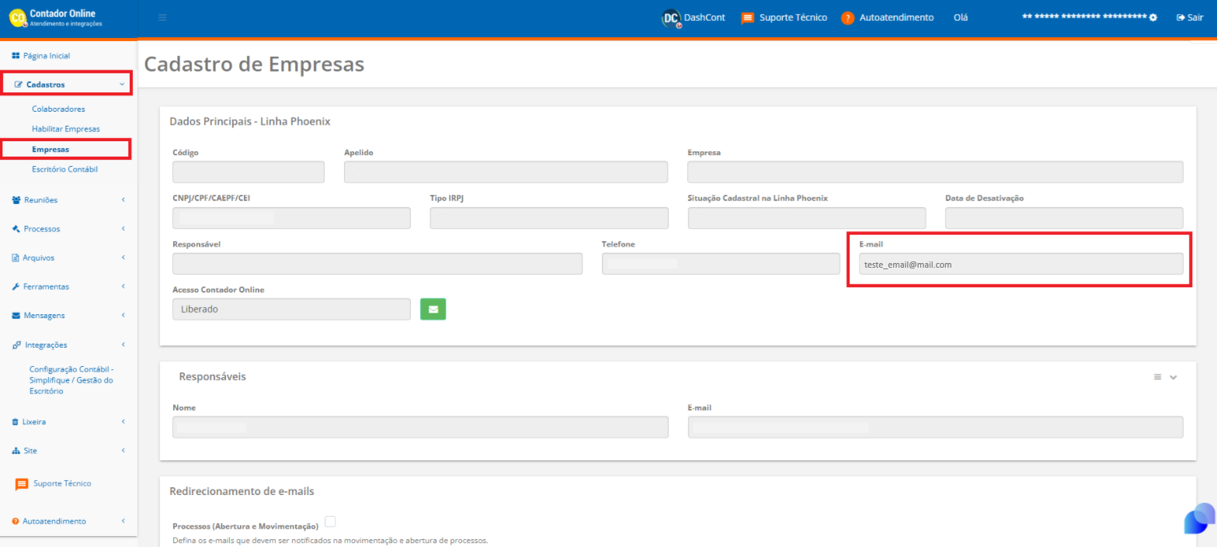Image resolution: width=1217 pixels, height=547 pixels.
Task: Click the green envelope send-access button
Action: click(433, 309)
